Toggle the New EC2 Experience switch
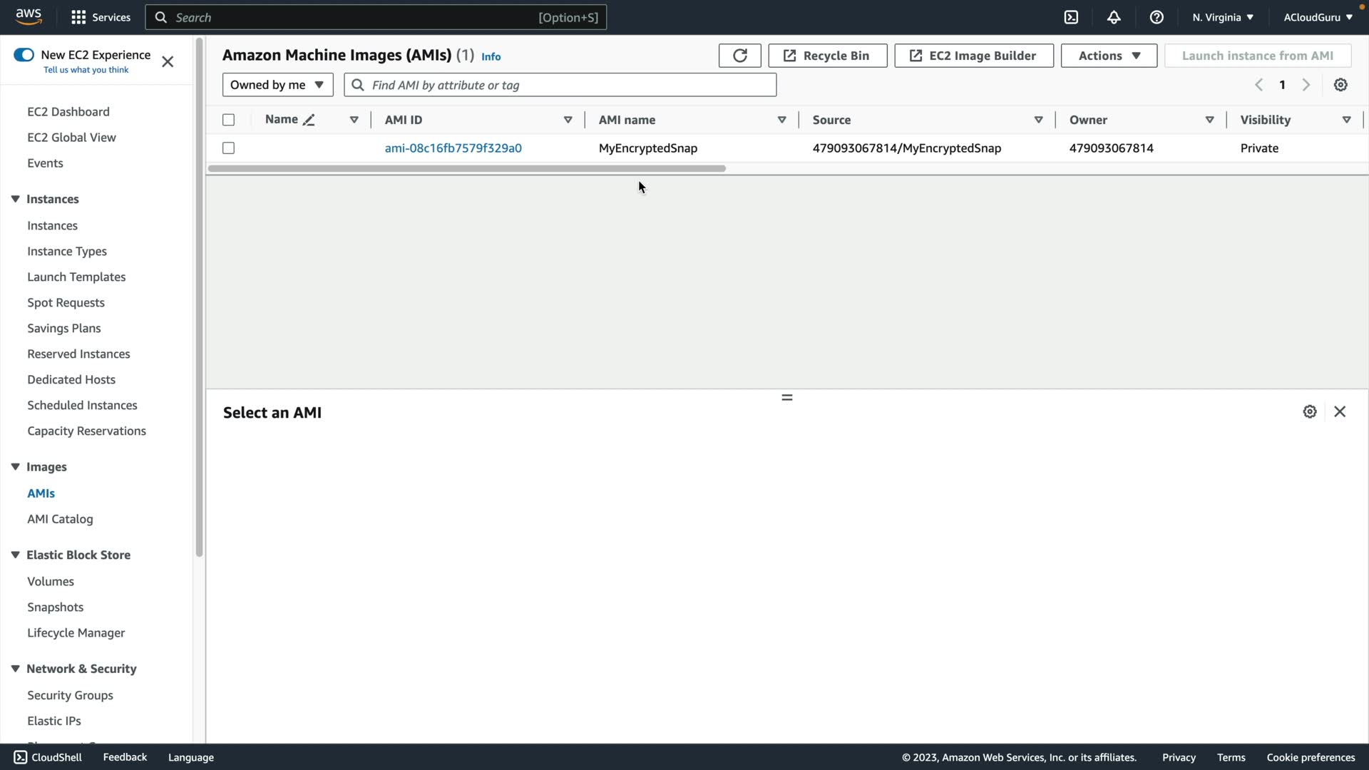 coord(24,55)
